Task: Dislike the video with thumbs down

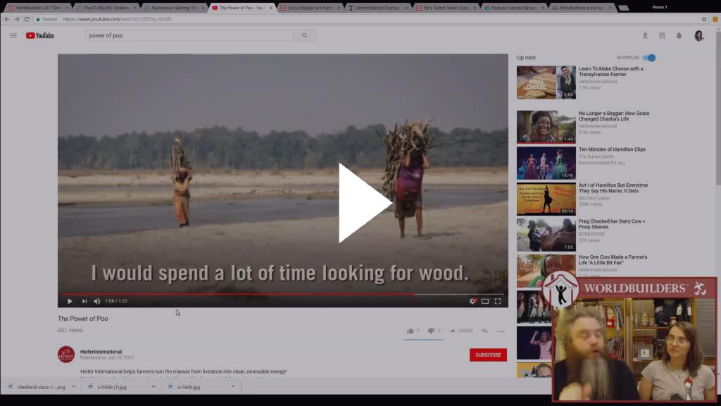Action: coord(432,331)
